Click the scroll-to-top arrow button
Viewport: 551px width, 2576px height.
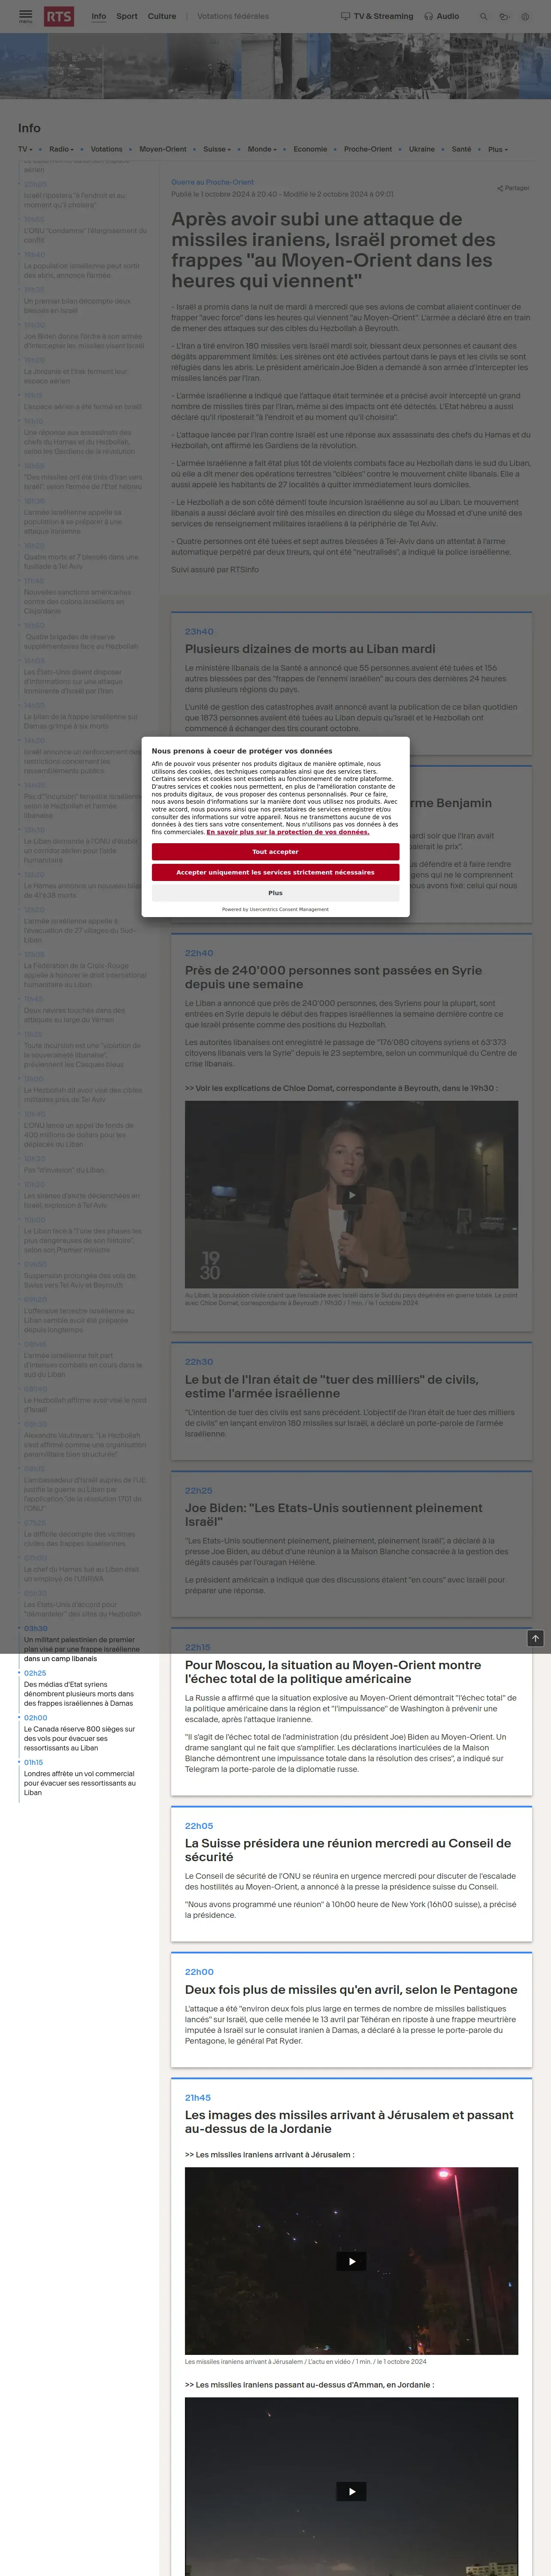tap(535, 1638)
